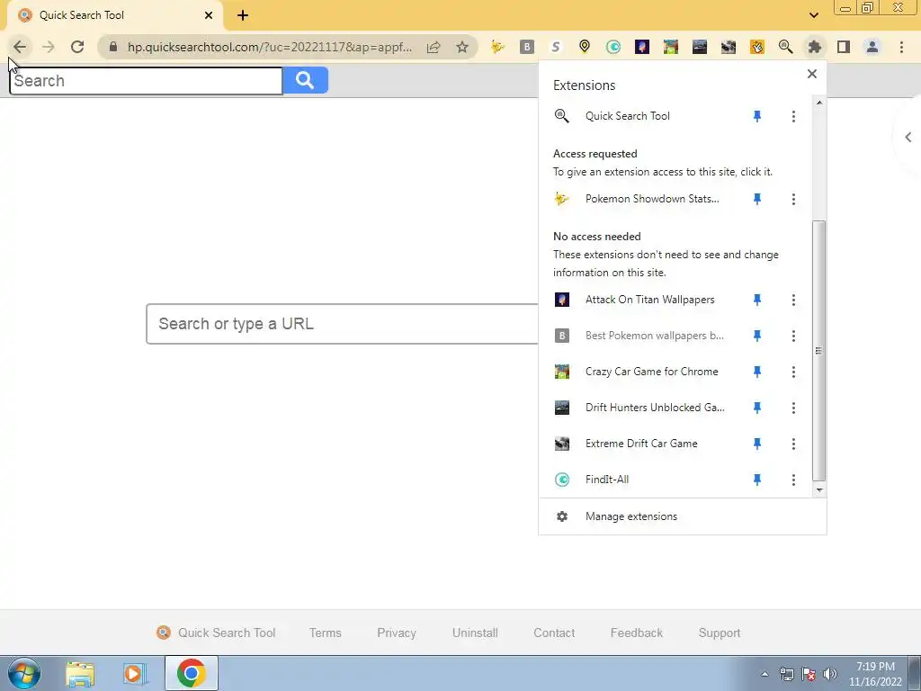
Task: Click the Crazy Car Game toolbar icon
Action: click(671, 47)
